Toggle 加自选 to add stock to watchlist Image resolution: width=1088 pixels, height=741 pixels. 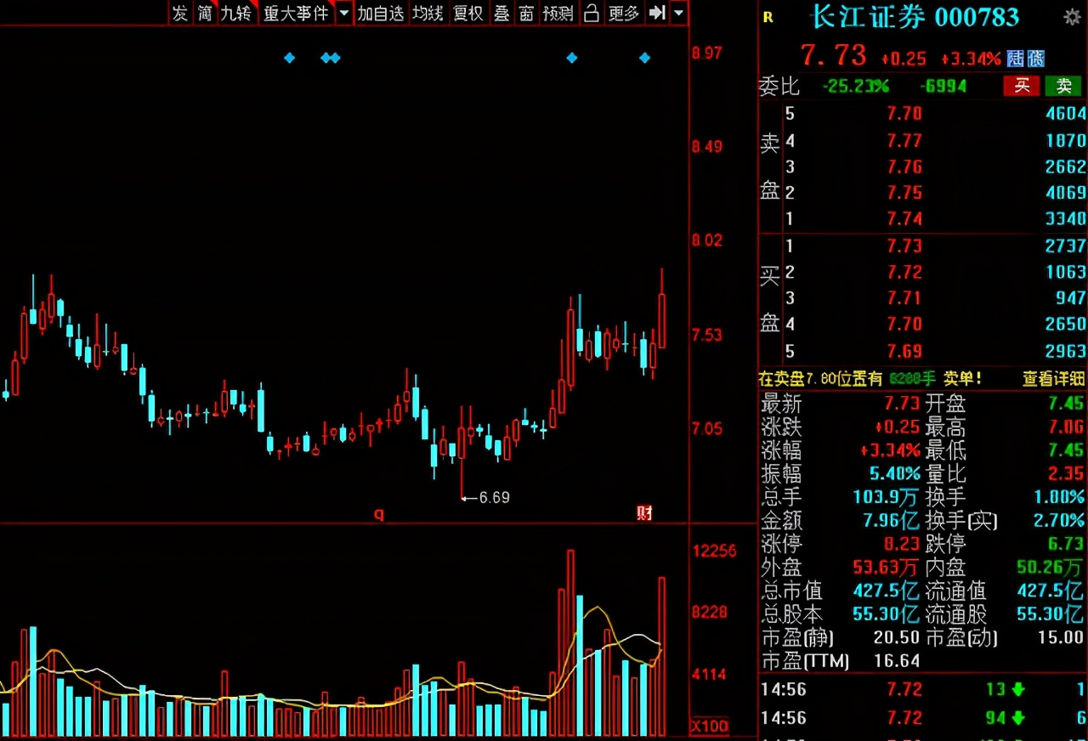click(381, 14)
